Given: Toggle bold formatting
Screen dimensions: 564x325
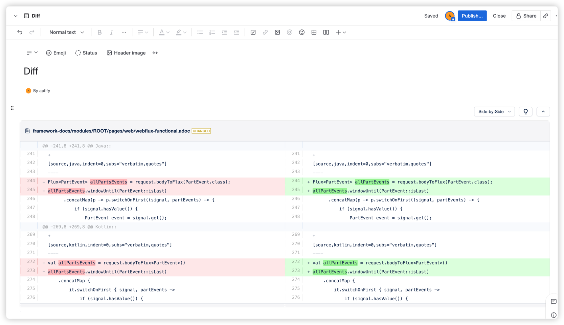Looking at the screenshot, I should (99, 32).
